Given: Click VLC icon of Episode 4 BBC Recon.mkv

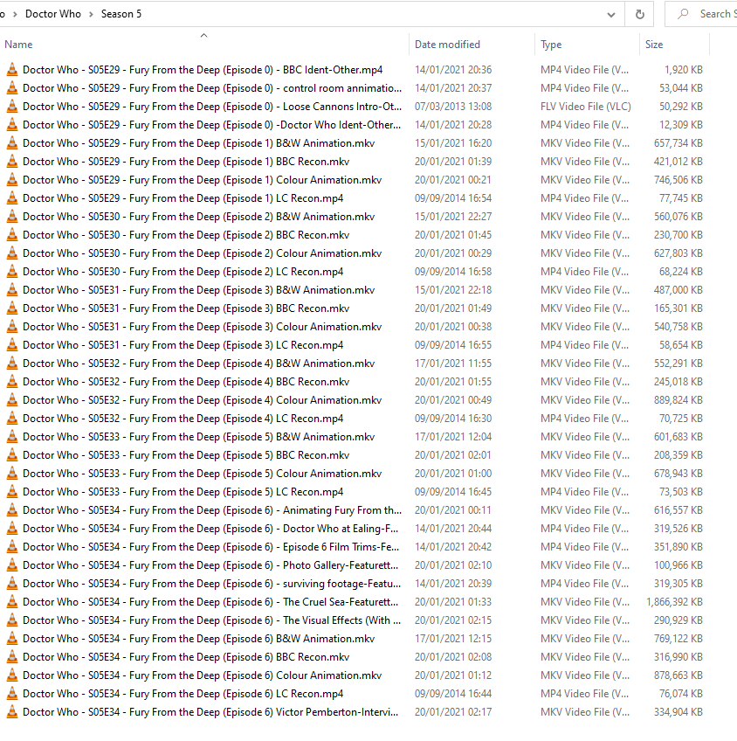Looking at the screenshot, I should pyautogui.click(x=12, y=382).
